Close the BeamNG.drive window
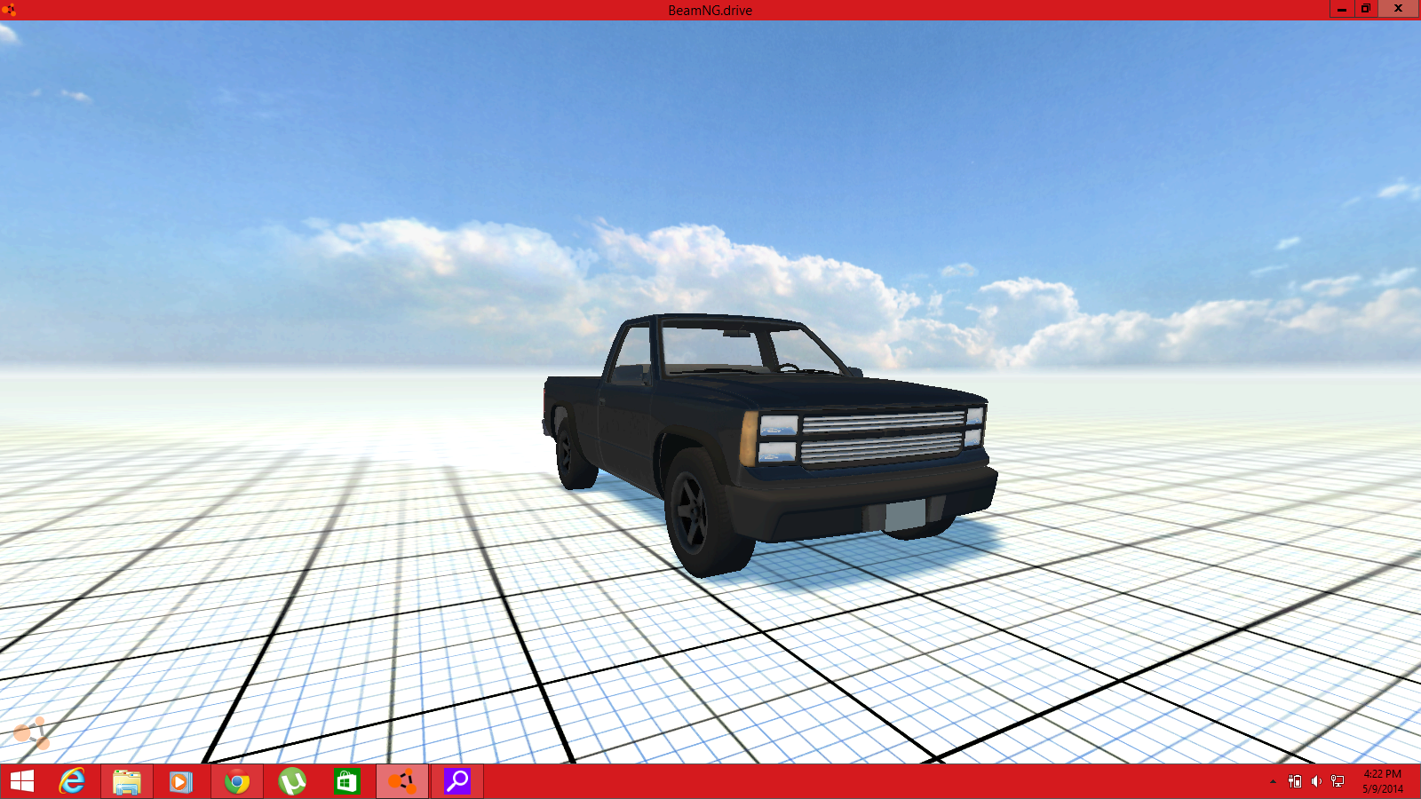This screenshot has width=1421, height=799. [x=1399, y=9]
